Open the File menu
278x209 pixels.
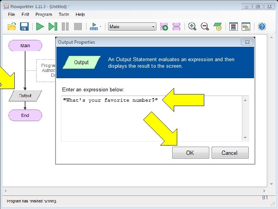click(12, 14)
